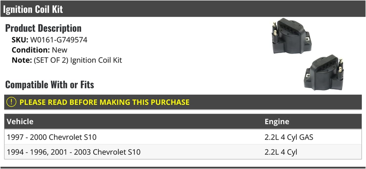The height and width of the screenshot is (169, 366).
Task: Click the SKU label
Action: pos(20,40)
